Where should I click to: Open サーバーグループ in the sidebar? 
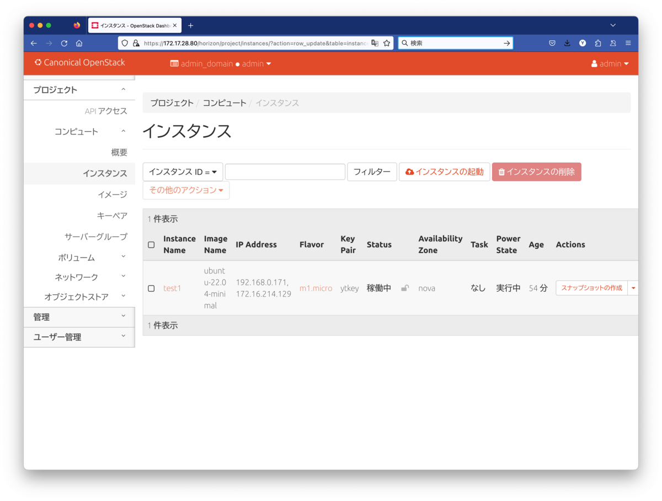pos(96,236)
